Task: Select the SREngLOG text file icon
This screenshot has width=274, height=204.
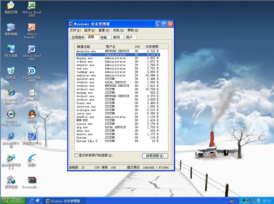Action: tap(32, 95)
